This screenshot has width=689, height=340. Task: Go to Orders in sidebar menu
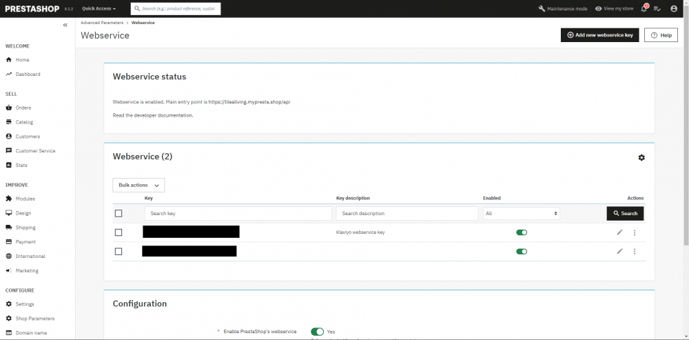point(23,108)
